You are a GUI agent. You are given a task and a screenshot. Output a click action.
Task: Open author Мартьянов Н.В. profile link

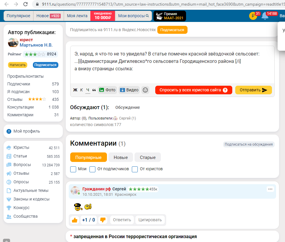[36, 45]
